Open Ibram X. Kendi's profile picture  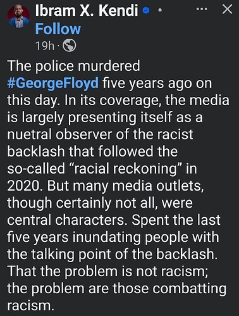click(x=18, y=16)
